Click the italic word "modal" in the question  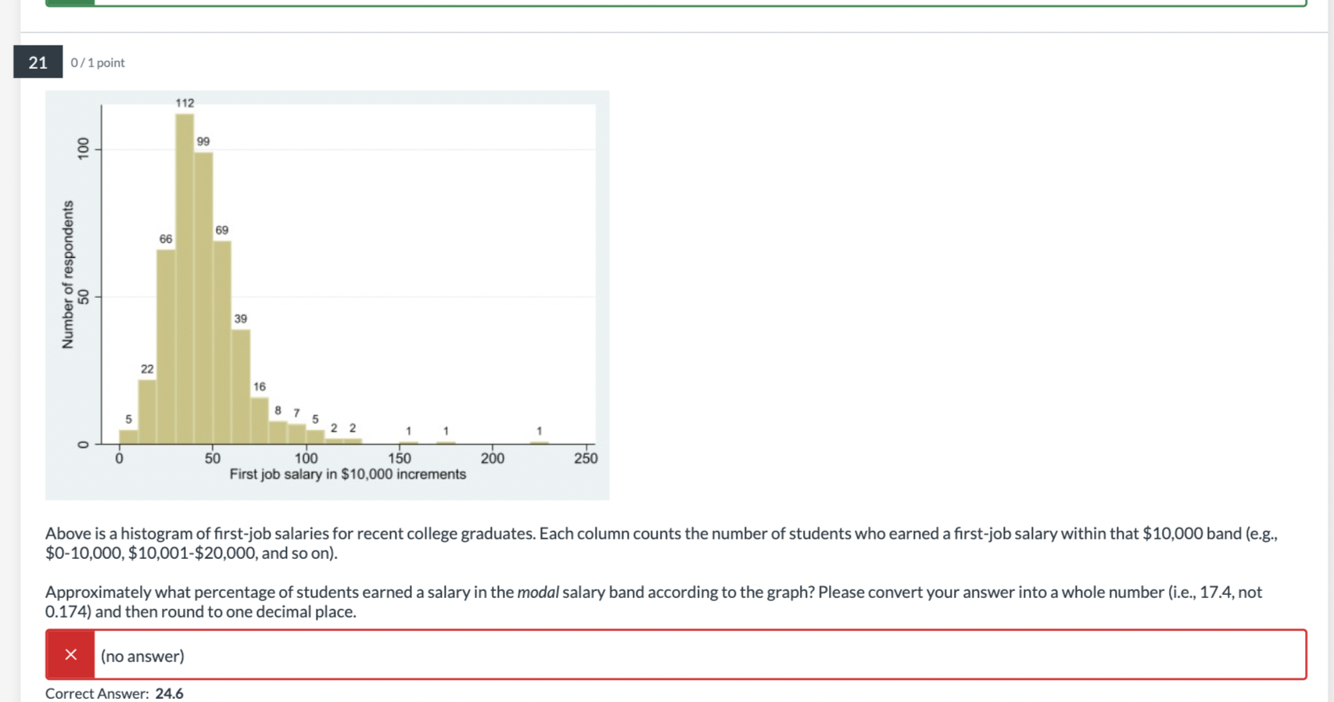coord(538,593)
